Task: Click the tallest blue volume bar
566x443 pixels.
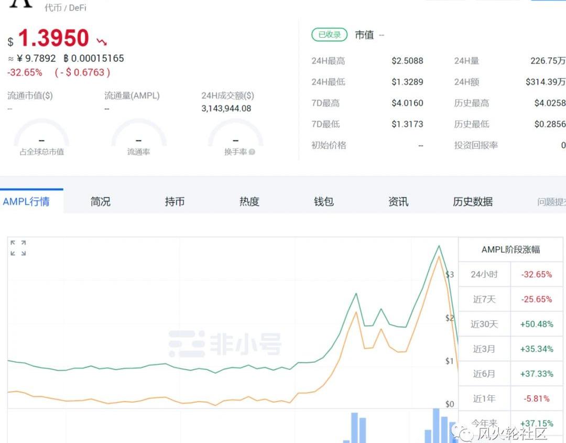Action: click(x=436, y=426)
